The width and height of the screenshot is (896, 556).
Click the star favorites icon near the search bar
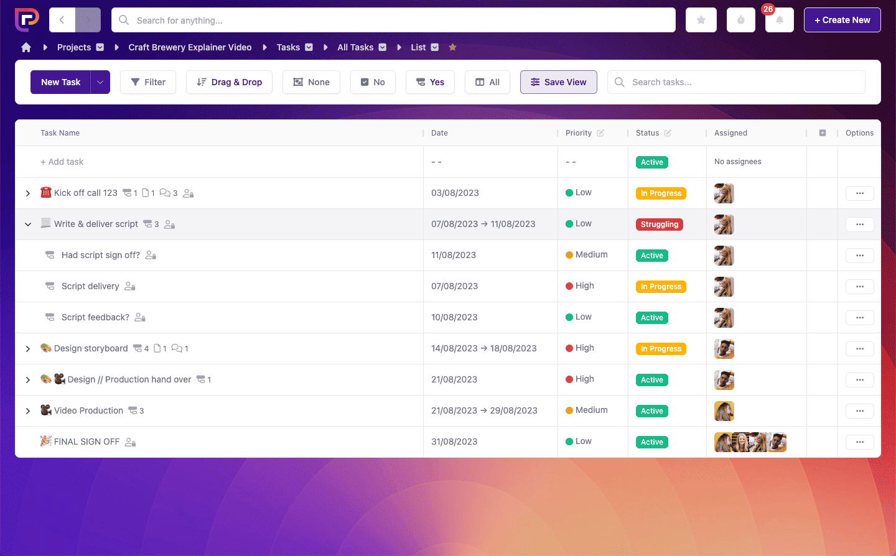701,20
